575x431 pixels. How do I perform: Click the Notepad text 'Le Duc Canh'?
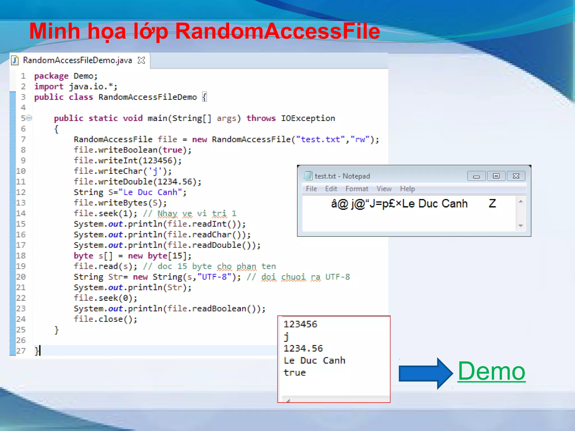pyautogui.click(x=435, y=203)
